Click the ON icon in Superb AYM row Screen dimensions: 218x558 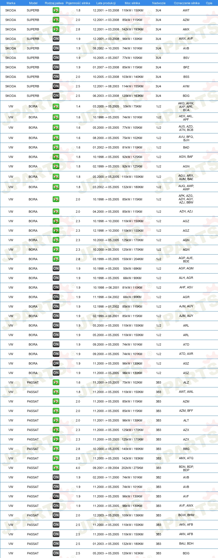(56, 86)
